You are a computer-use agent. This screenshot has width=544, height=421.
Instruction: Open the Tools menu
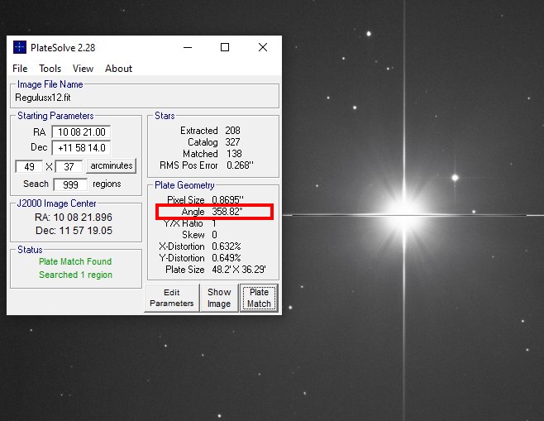(50, 69)
